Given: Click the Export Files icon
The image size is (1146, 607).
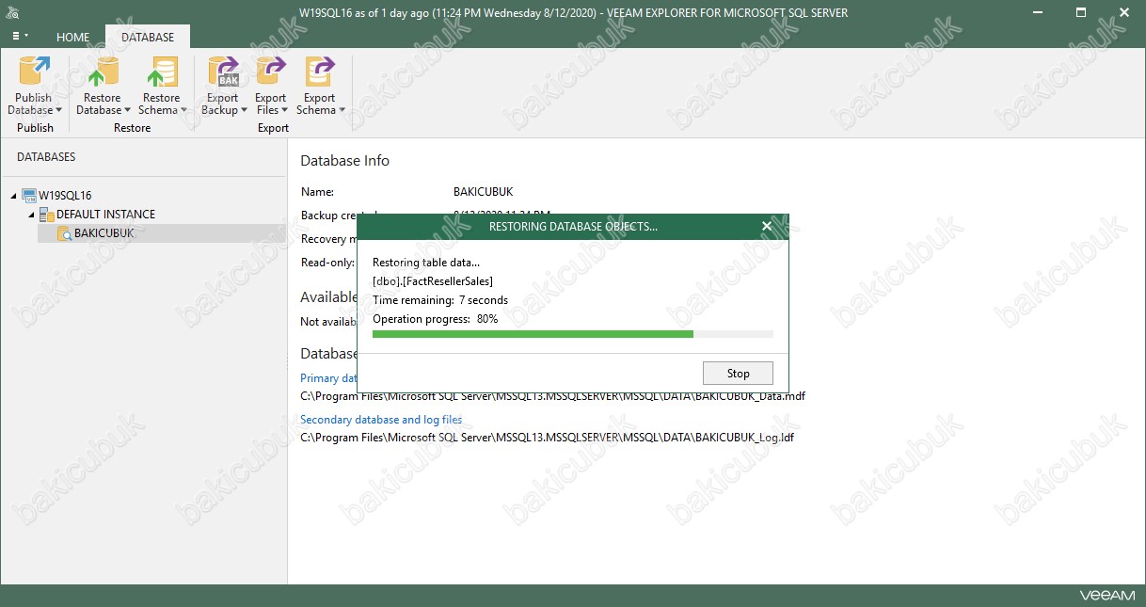Looking at the screenshot, I should [271, 72].
